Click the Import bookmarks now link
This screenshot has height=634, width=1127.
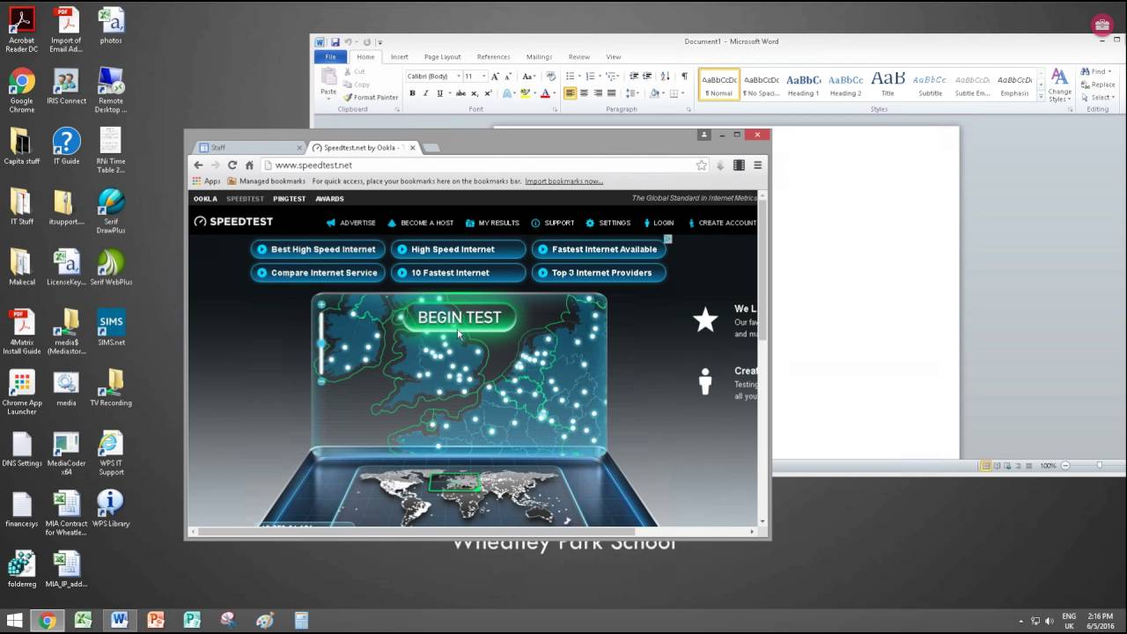563,181
